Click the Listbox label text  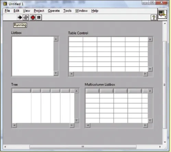pyautogui.click(x=16, y=33)
